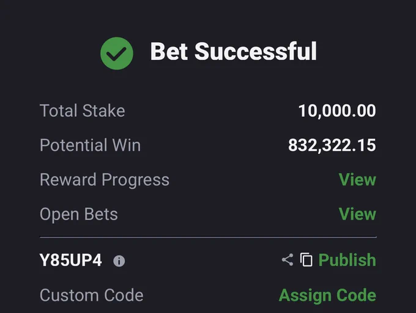This screenshot has width=416, height=313.
Task: Click the 832,322.15 potential win amount
Action: pos(332,145)
